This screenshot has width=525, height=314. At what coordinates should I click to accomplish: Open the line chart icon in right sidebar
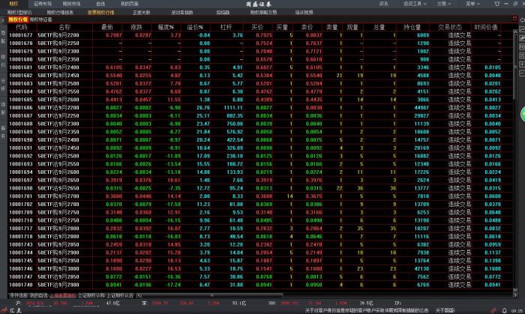click(522, 29)
